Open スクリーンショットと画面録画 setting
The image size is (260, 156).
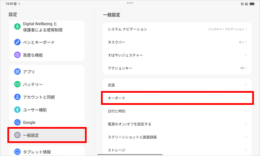point(177,137)
